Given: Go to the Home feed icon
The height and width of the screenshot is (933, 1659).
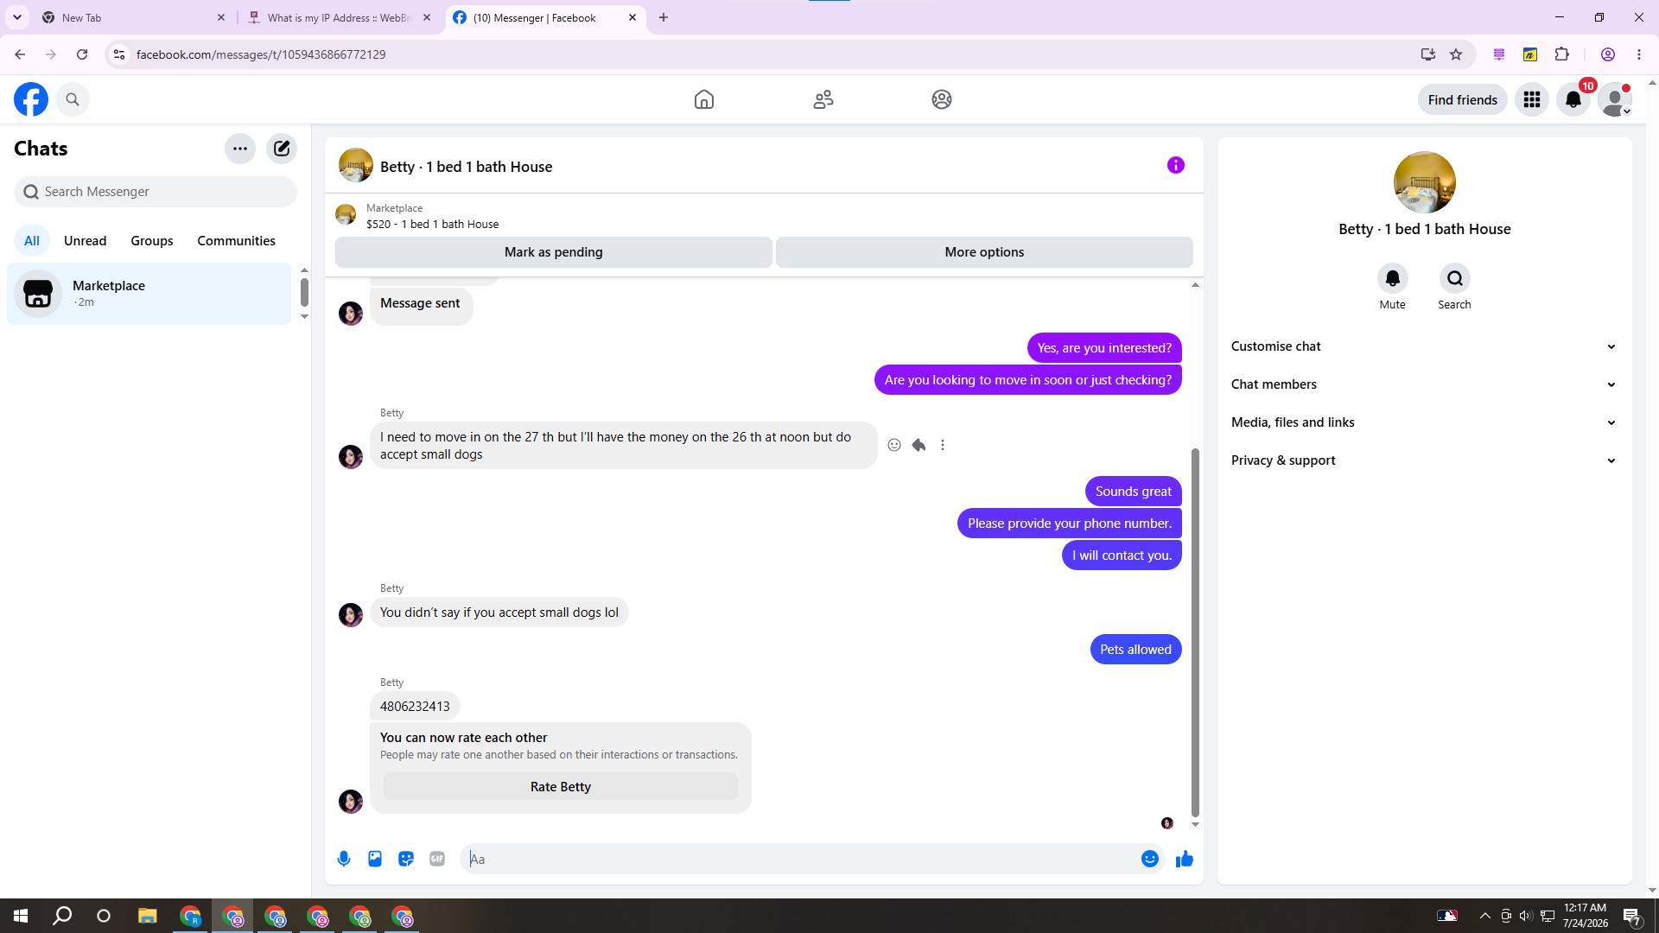Looking at the screenshot, I should tap(704, 99).
